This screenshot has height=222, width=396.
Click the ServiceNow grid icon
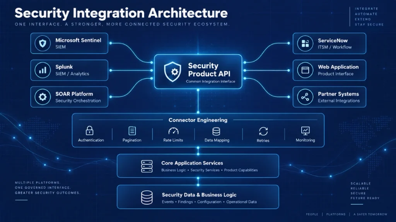(305, 43)
